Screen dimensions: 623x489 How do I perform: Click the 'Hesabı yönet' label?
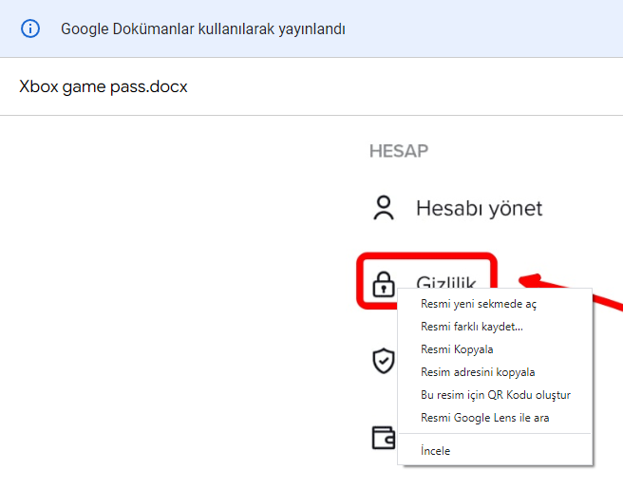[x=479, y=209]
